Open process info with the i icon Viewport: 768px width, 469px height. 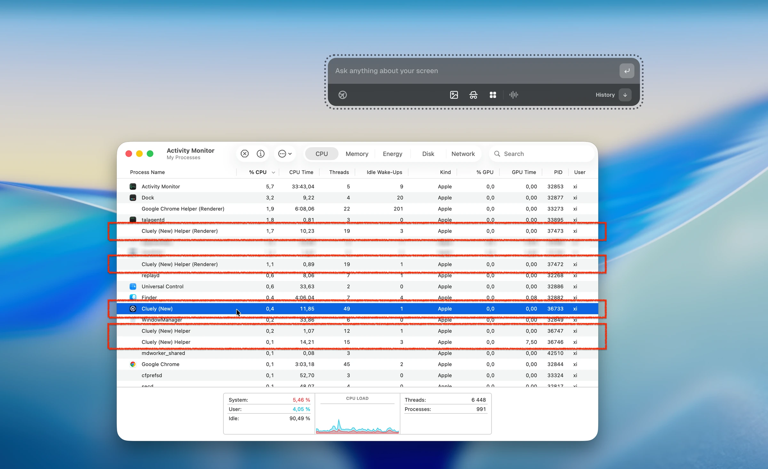tap(260, 154)
